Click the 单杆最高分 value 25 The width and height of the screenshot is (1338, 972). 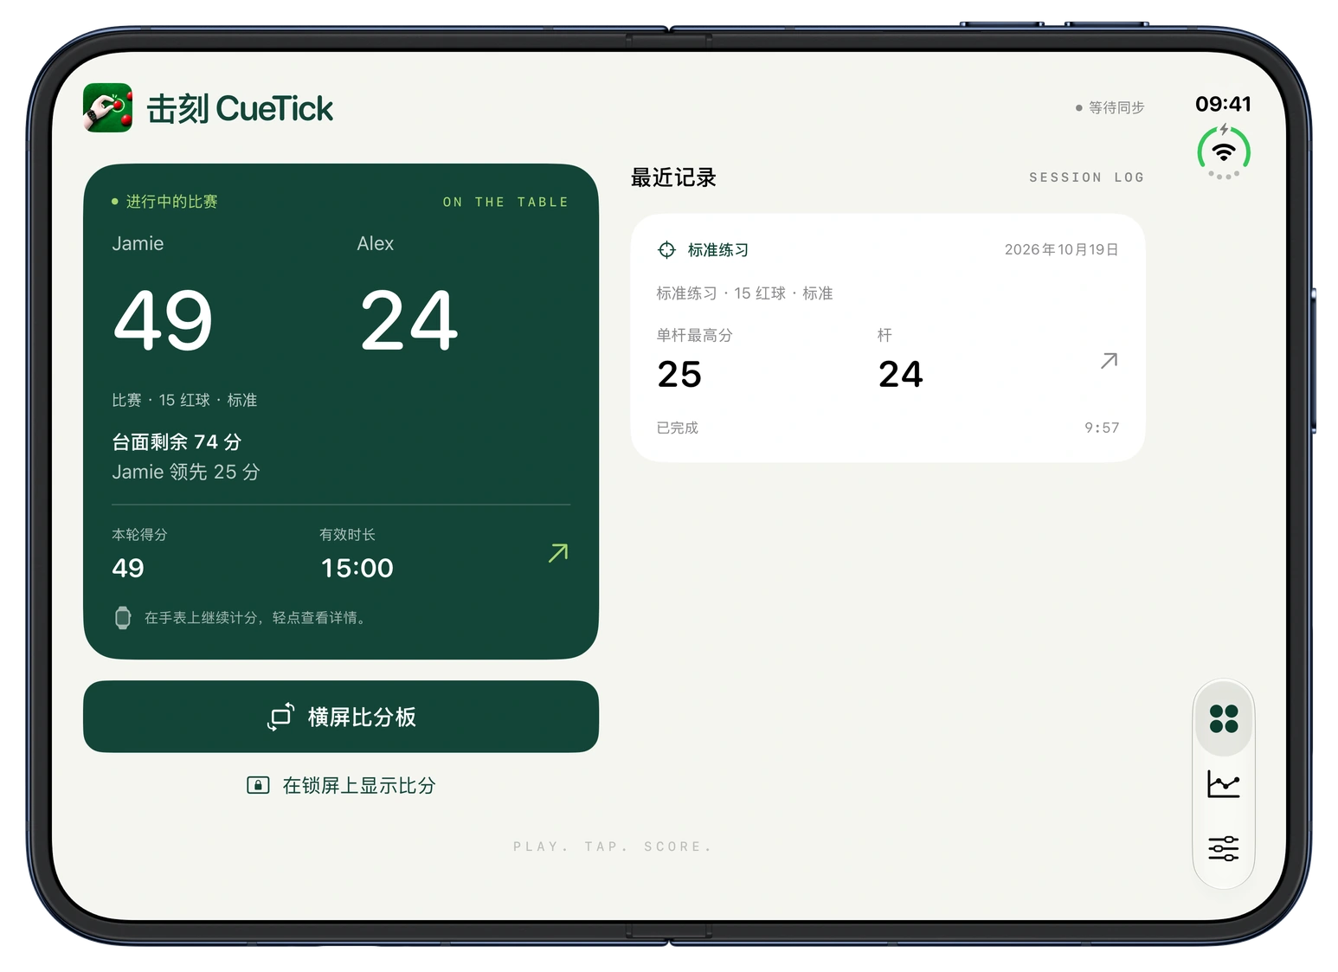click(x=679, y=375)
